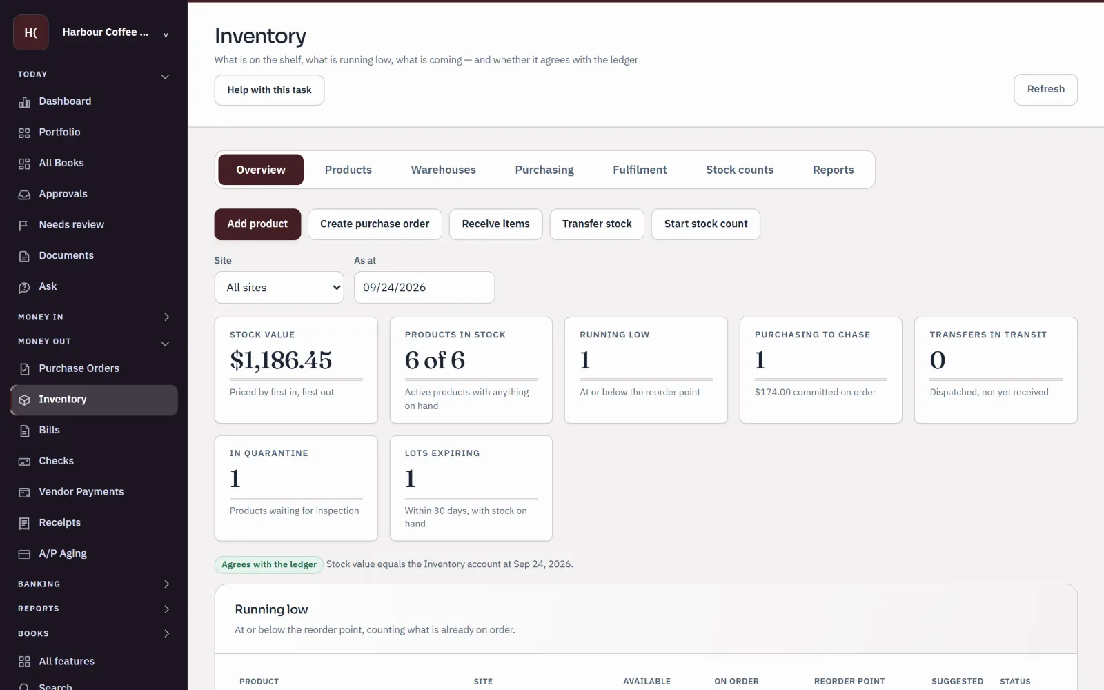Click the Needs review flag icon
The width and height of the screenshot is (1104, 690).
point(24,225)
